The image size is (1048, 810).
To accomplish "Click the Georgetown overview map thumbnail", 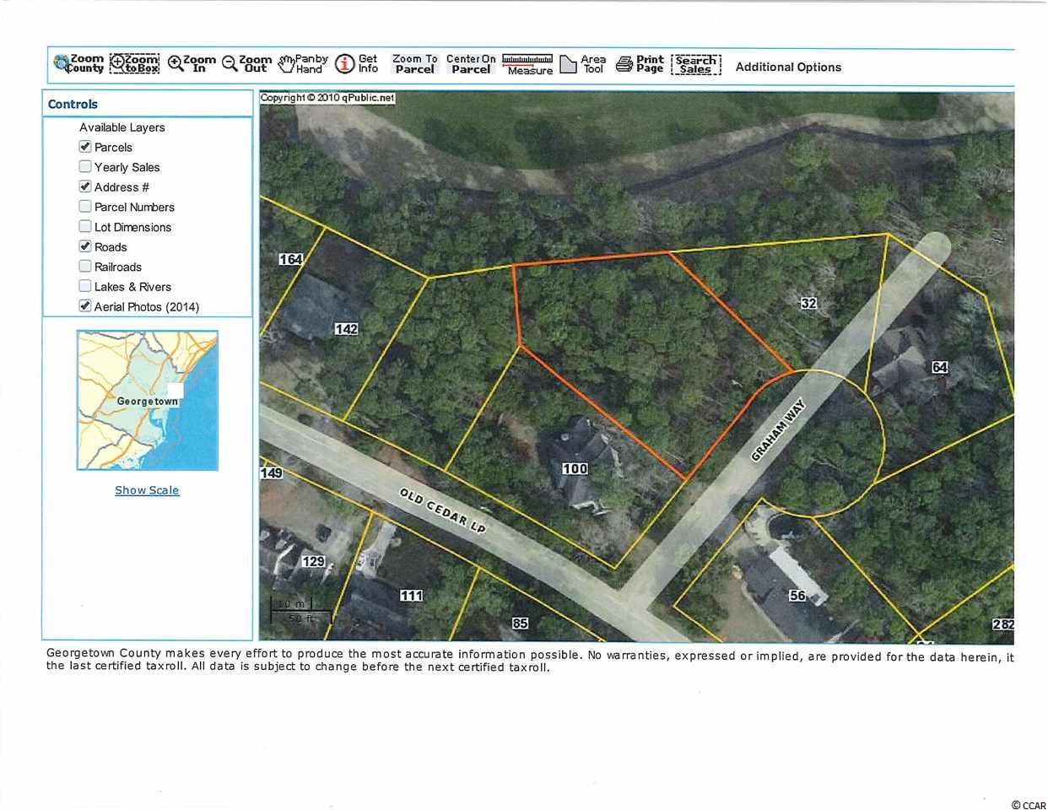I will [x=147, y=401].
